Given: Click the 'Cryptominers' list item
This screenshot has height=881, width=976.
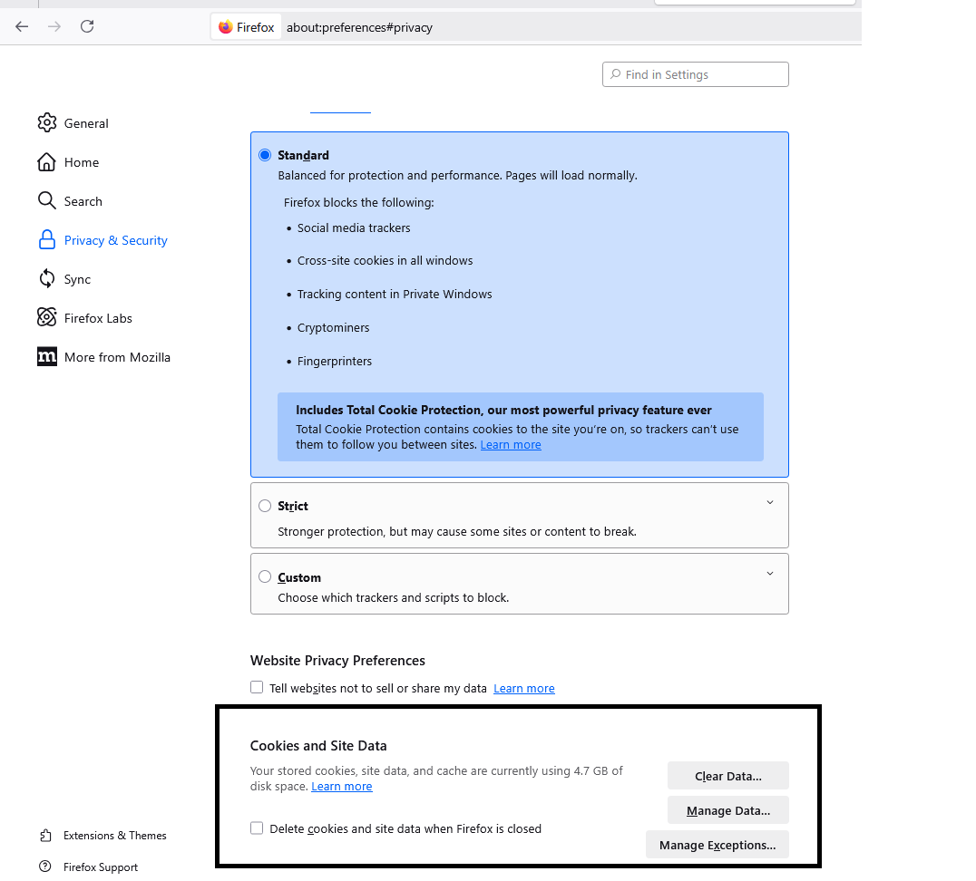Looking at the screenshot, I should pos(333,328).
